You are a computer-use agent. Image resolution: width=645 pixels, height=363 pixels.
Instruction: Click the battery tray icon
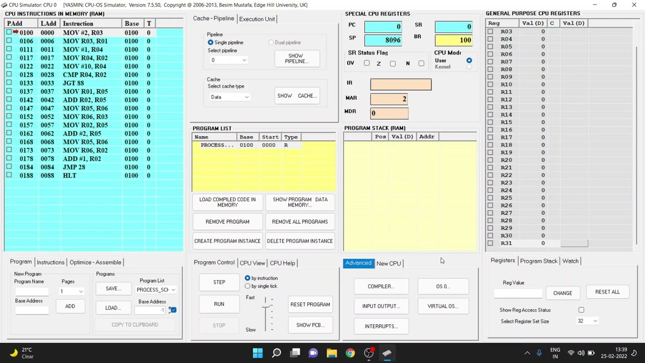pyautogui.click(x=591, y=353)
